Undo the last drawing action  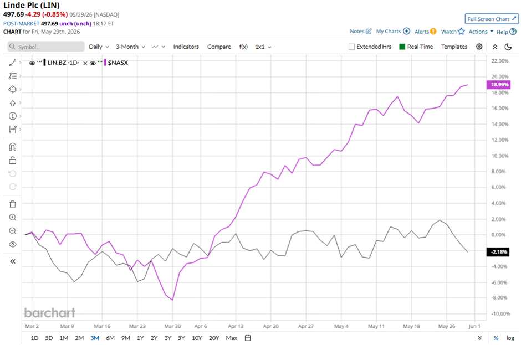[13, 174]
